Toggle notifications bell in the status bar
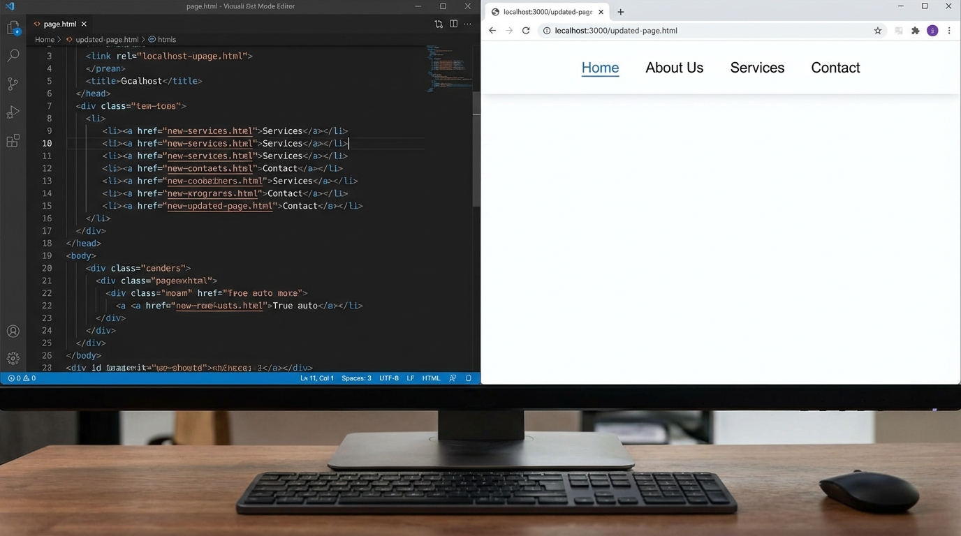 [468, 378]
